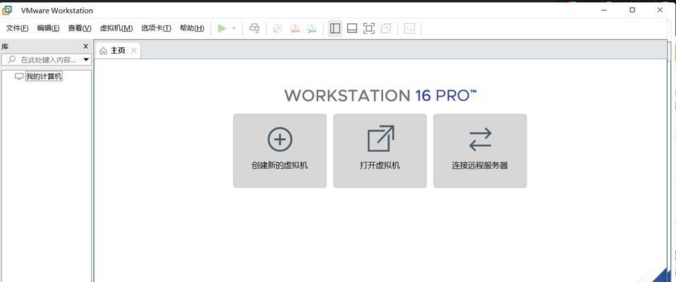Open the 帮助(H) menu
The width and height of the screenshot is (676, 282).
(x=192, y=28)
